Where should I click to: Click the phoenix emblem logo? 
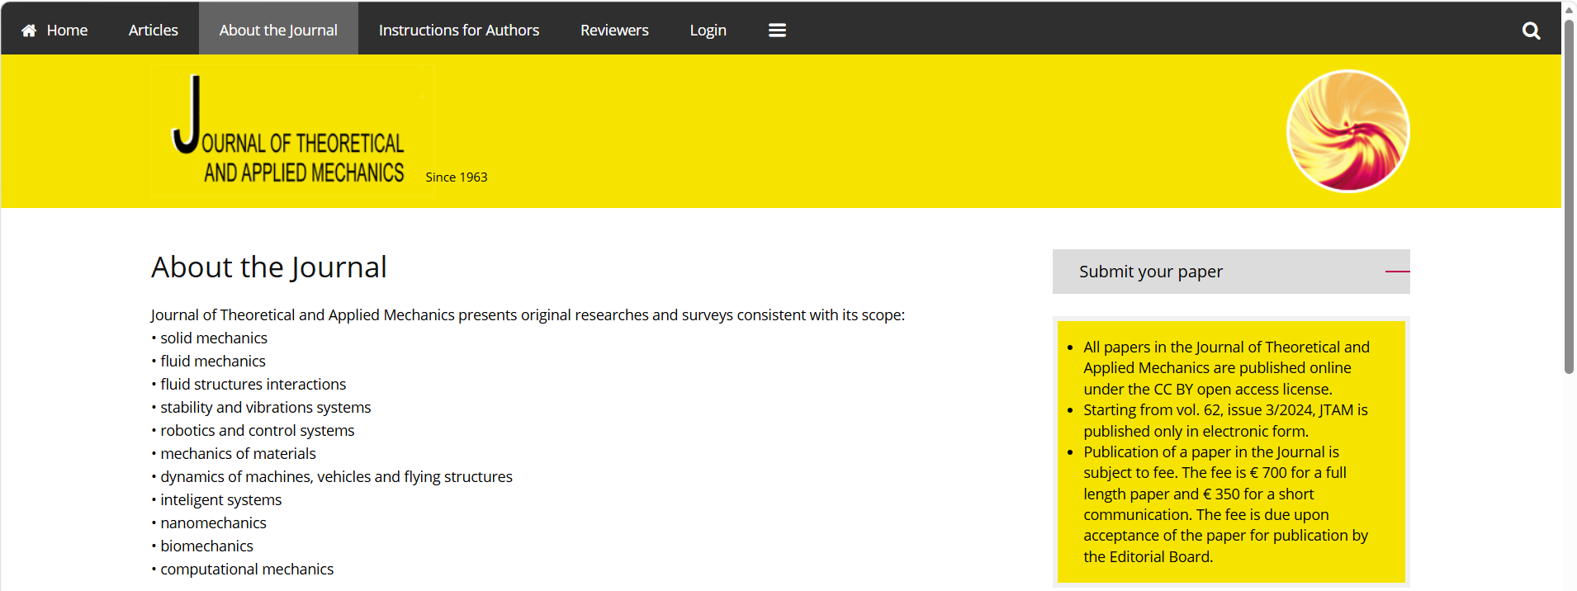click(1347, 131)
